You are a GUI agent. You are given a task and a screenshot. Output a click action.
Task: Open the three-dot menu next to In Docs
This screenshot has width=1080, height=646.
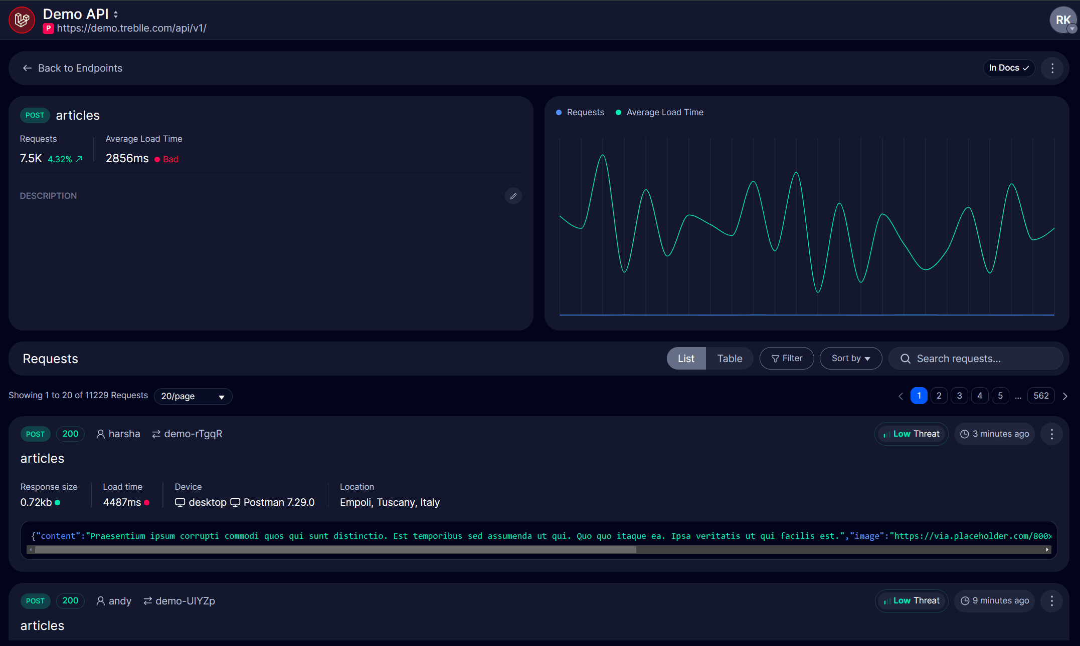coord(1052,68)
